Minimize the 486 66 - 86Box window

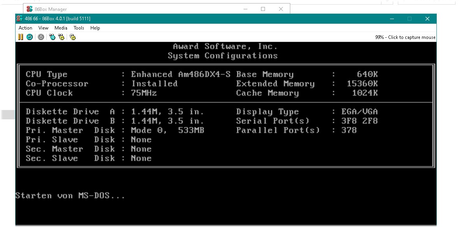point(392,18)
